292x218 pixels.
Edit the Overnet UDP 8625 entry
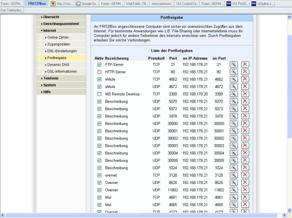pos(234,183)
